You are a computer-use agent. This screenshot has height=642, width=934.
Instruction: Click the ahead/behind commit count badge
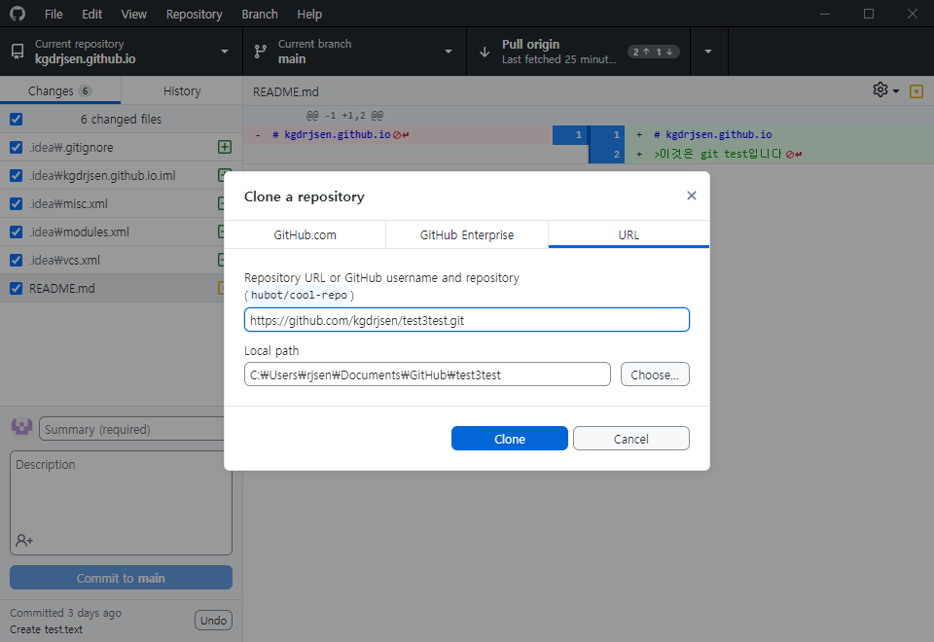(x=653, y=52)
